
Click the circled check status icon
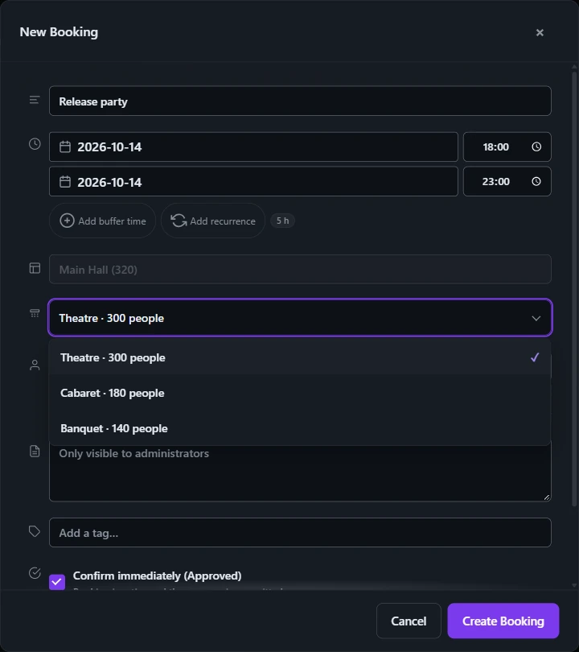click(x=35, y=572)
